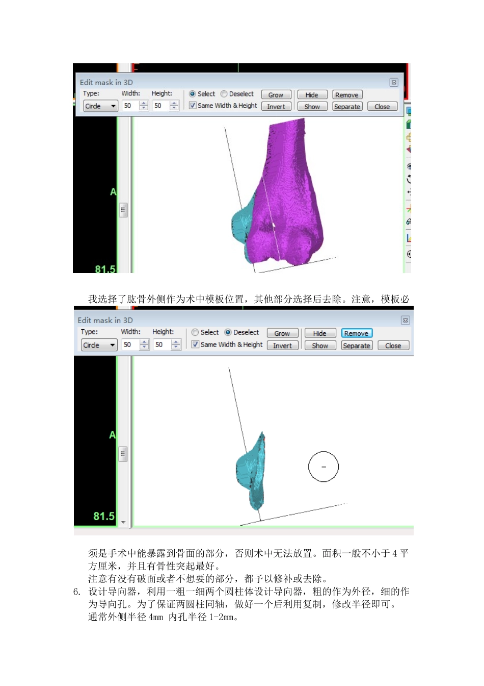
Task: Click the circular deselect cursor in the second view
Action: click(x=324, y=467)
